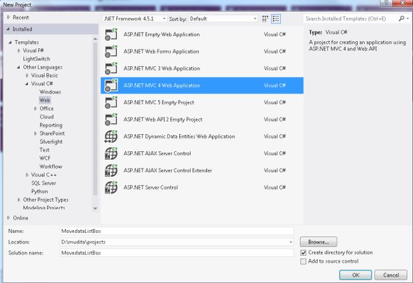This screenshot has width=413, height=283.
Task: Open the .NET Framework 4.5.1 version dropdown
Action: click(x=135, y=18)
